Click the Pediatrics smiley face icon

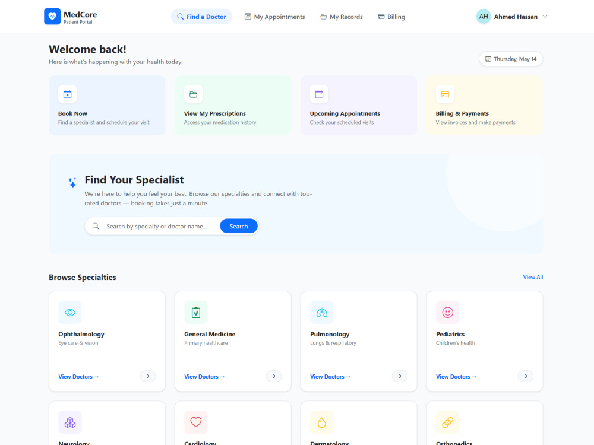click(x=447, y=312)
